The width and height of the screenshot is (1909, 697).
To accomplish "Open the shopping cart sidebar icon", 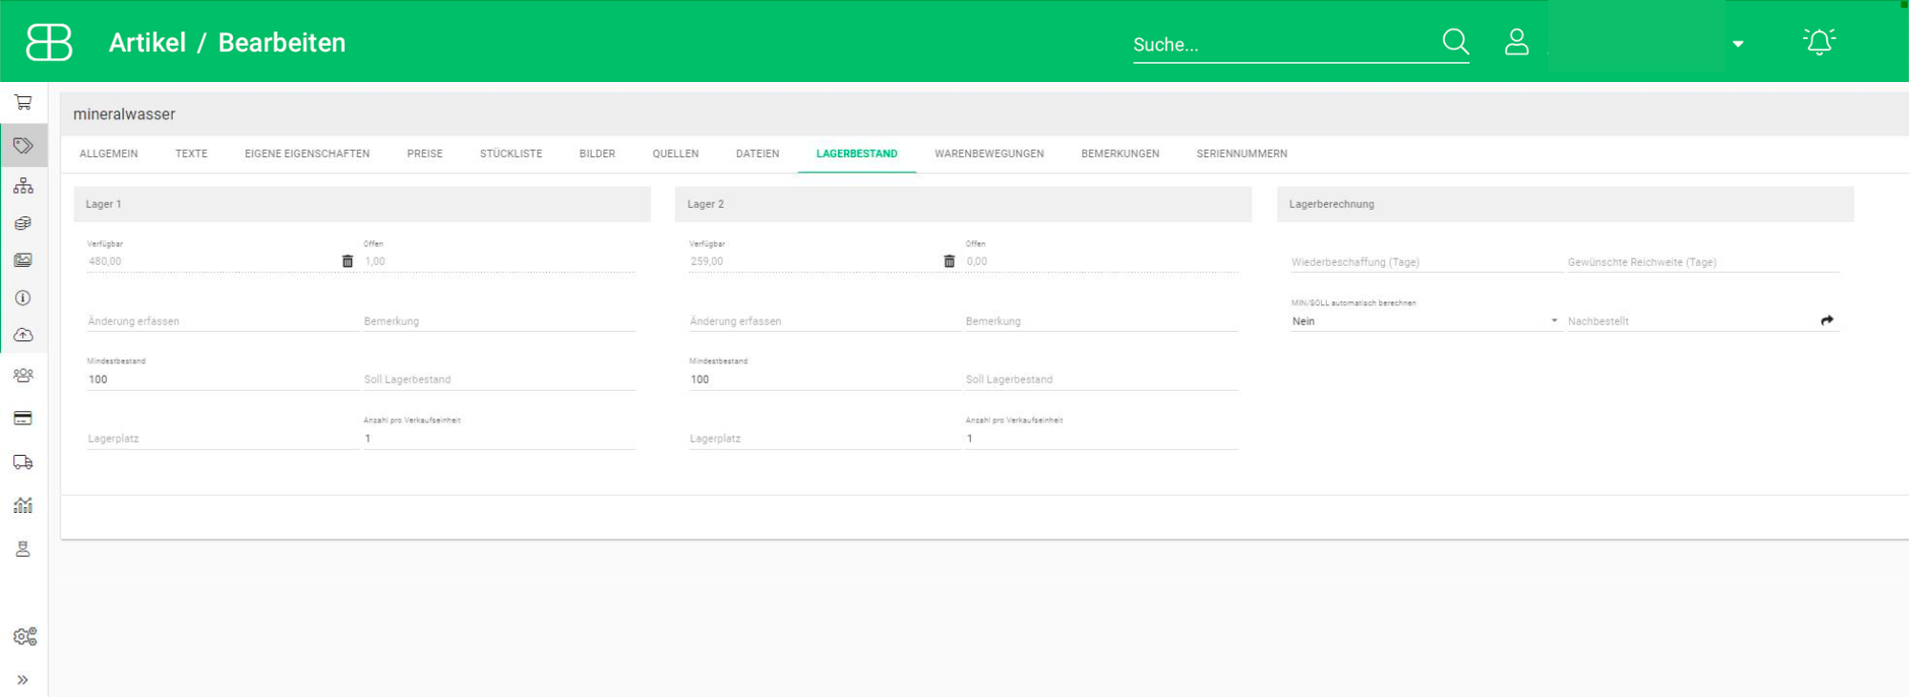I will (x=24, y=102).
